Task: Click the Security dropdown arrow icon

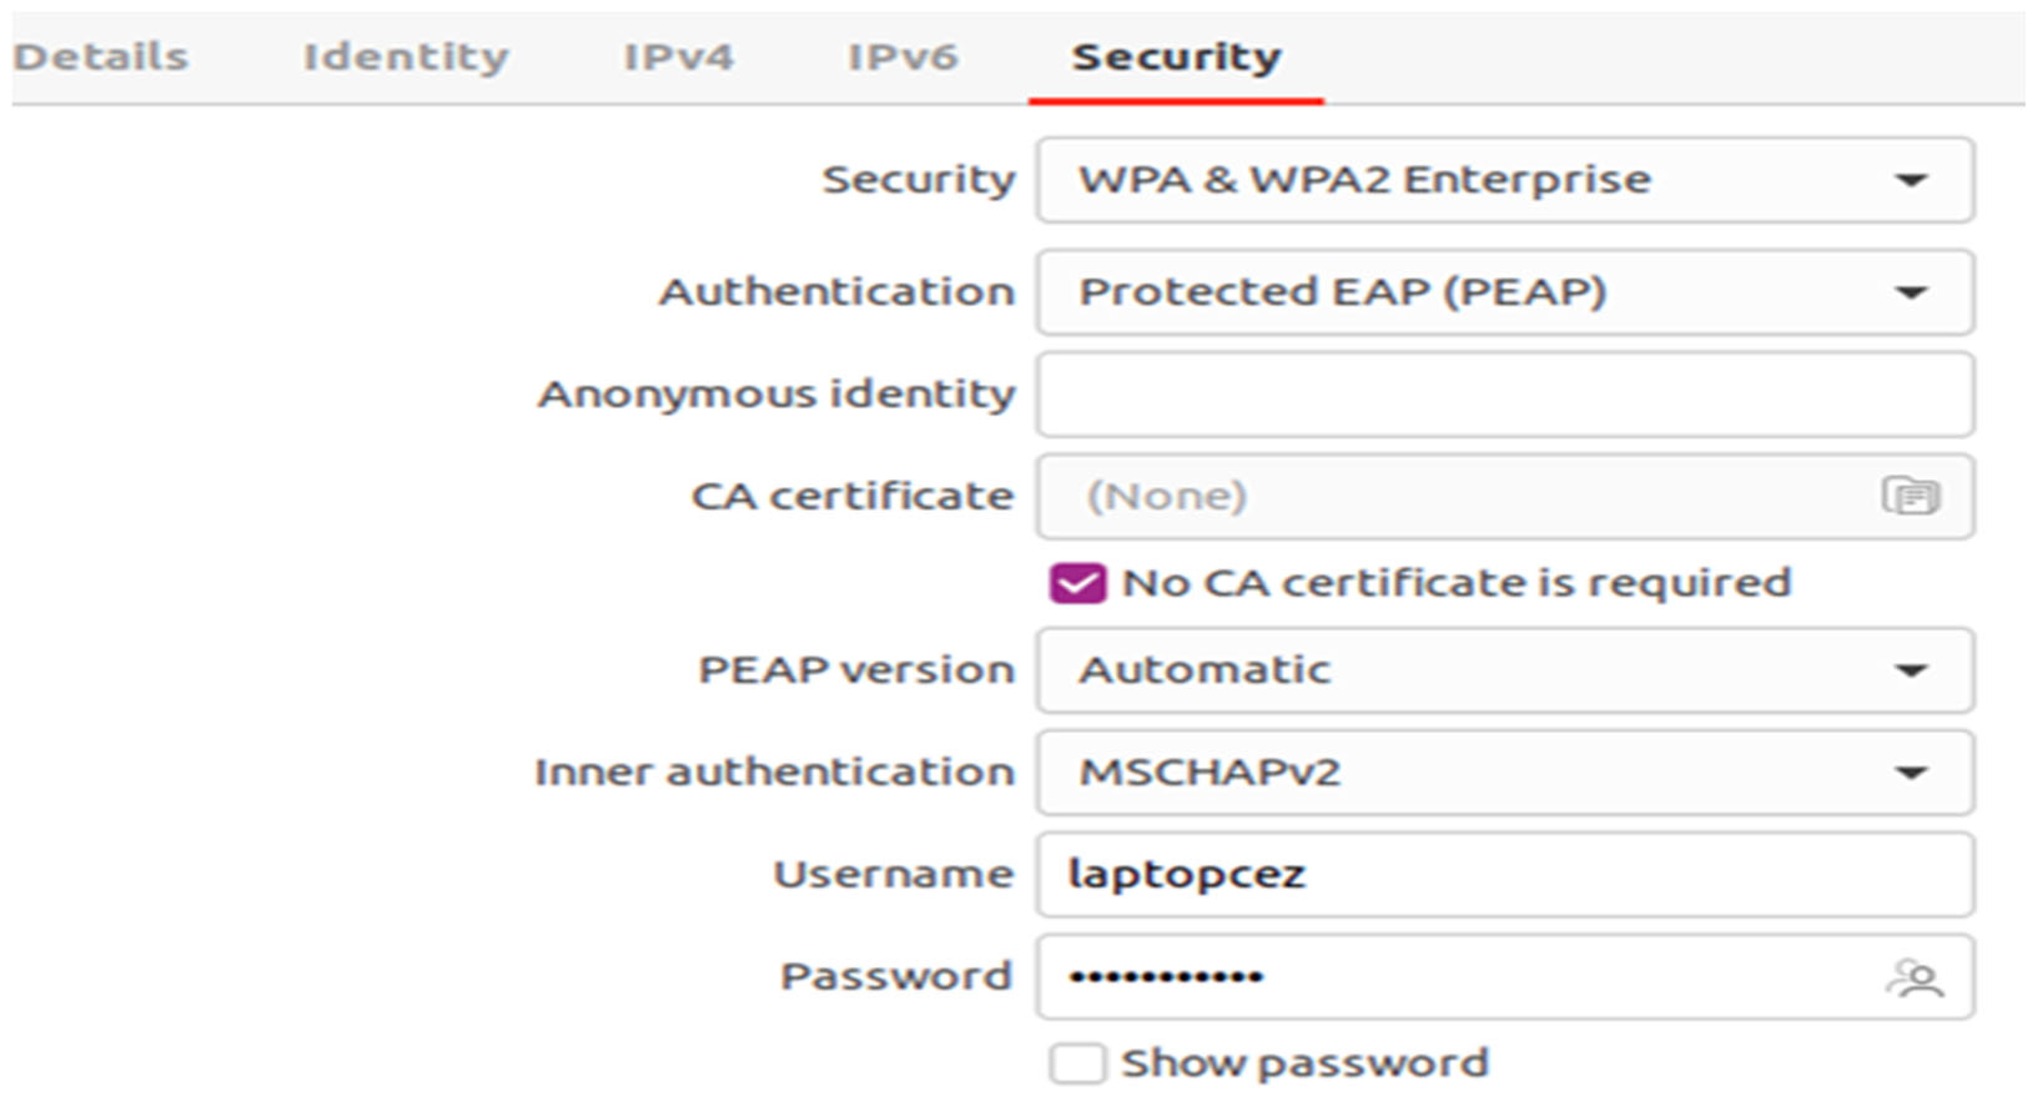Action: point(1911,180)
